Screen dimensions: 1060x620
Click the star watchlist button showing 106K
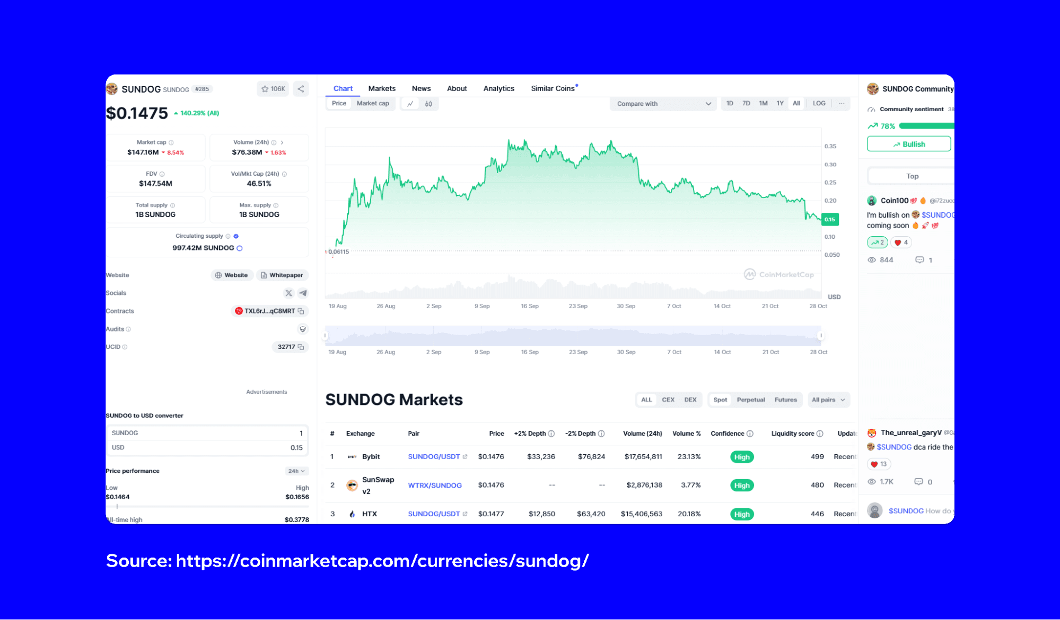point(273,89)
